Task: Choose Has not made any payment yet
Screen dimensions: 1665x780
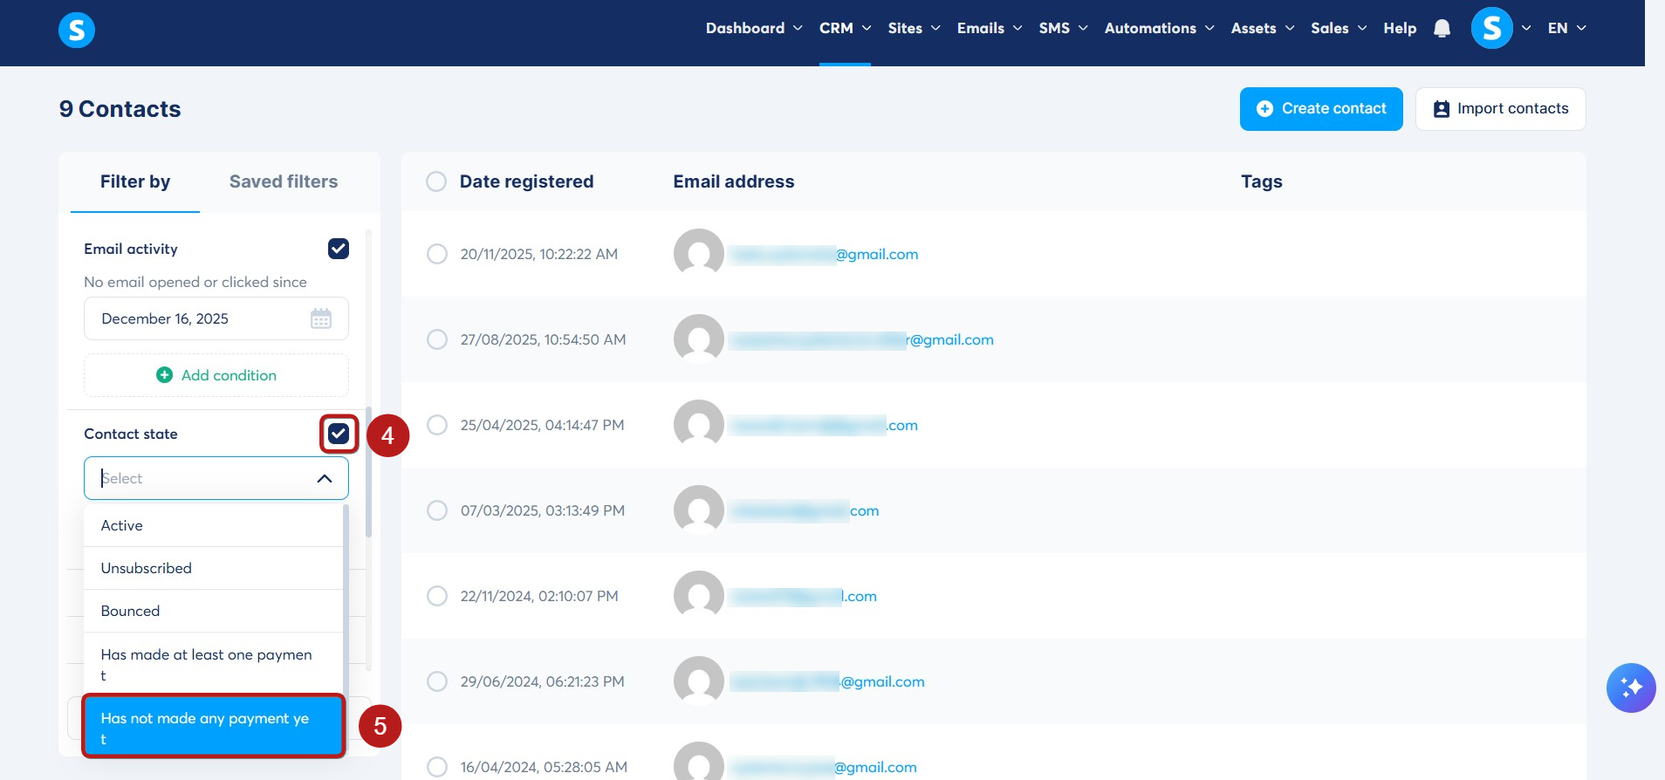Action: [x=213, y=726]
